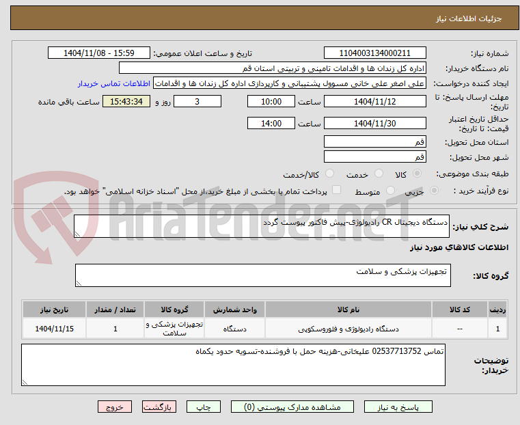
Task: Click column header نام کالا
Action: click(x=348, y=310)
